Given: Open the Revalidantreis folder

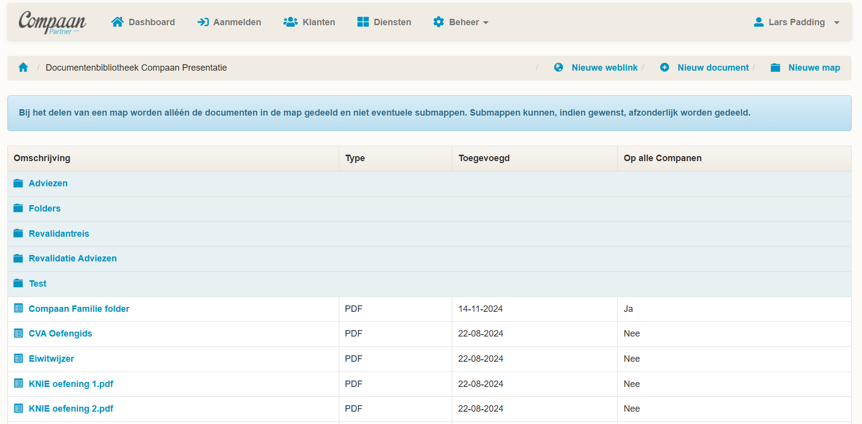Looking at the screenshot, I should point(59,234).
